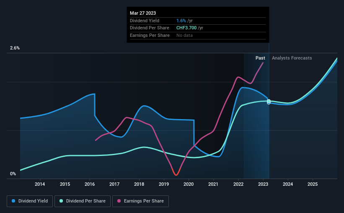Click the 1.6% dividend yield value
Viewport: 344px width, 213px height.
click(181, 21)
